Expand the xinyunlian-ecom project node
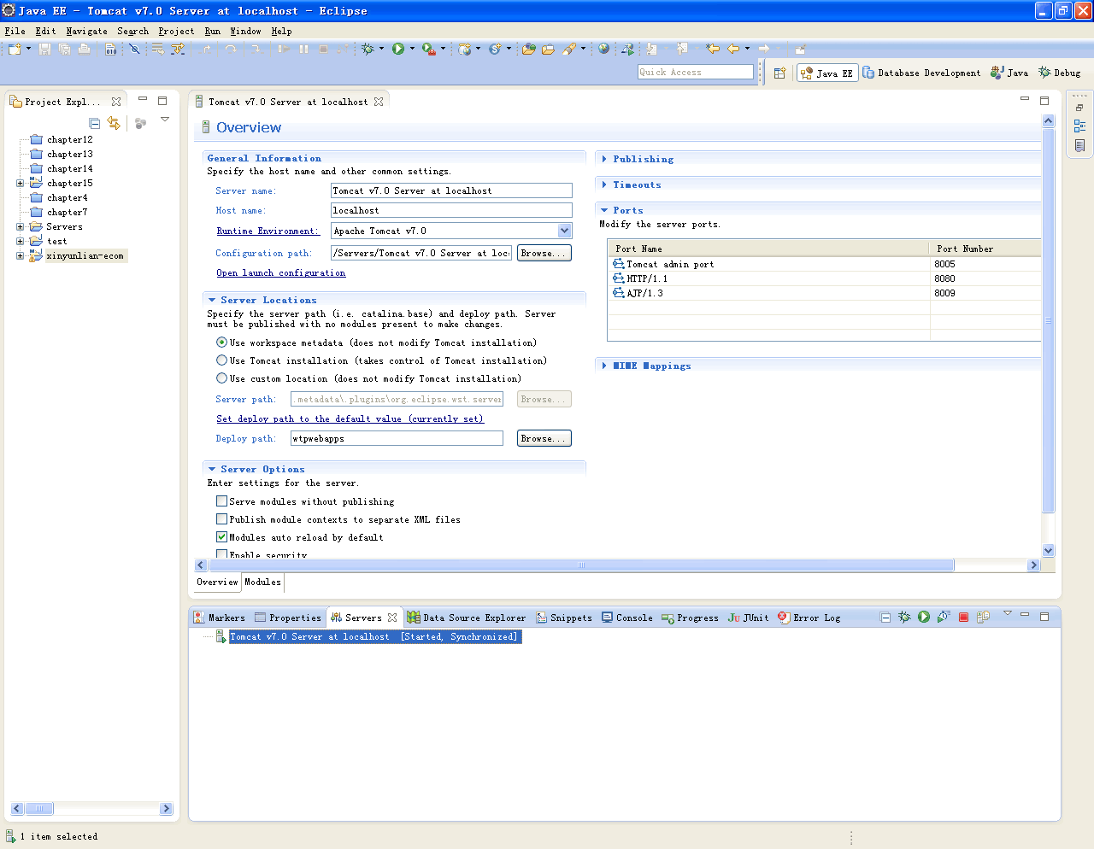Screen dimensions: 1094x849 pyautogui.click(x=20, y=255)
